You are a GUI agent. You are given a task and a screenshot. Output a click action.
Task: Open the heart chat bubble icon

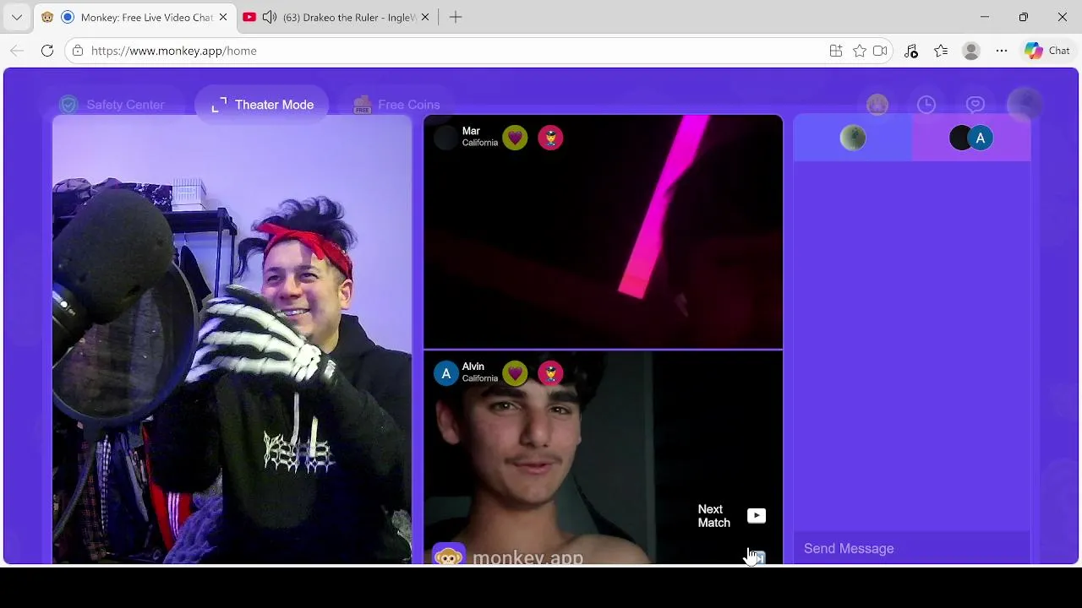click(x=975, y=105)
